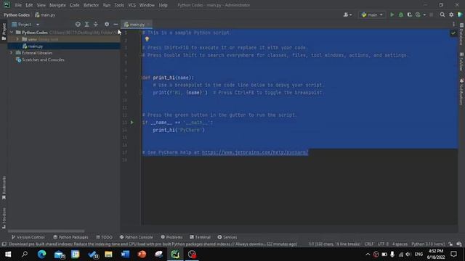465x261 pixels.
Task: Run the main configuration with green play button
Action: pyautogui.click(x=392, y=14)
